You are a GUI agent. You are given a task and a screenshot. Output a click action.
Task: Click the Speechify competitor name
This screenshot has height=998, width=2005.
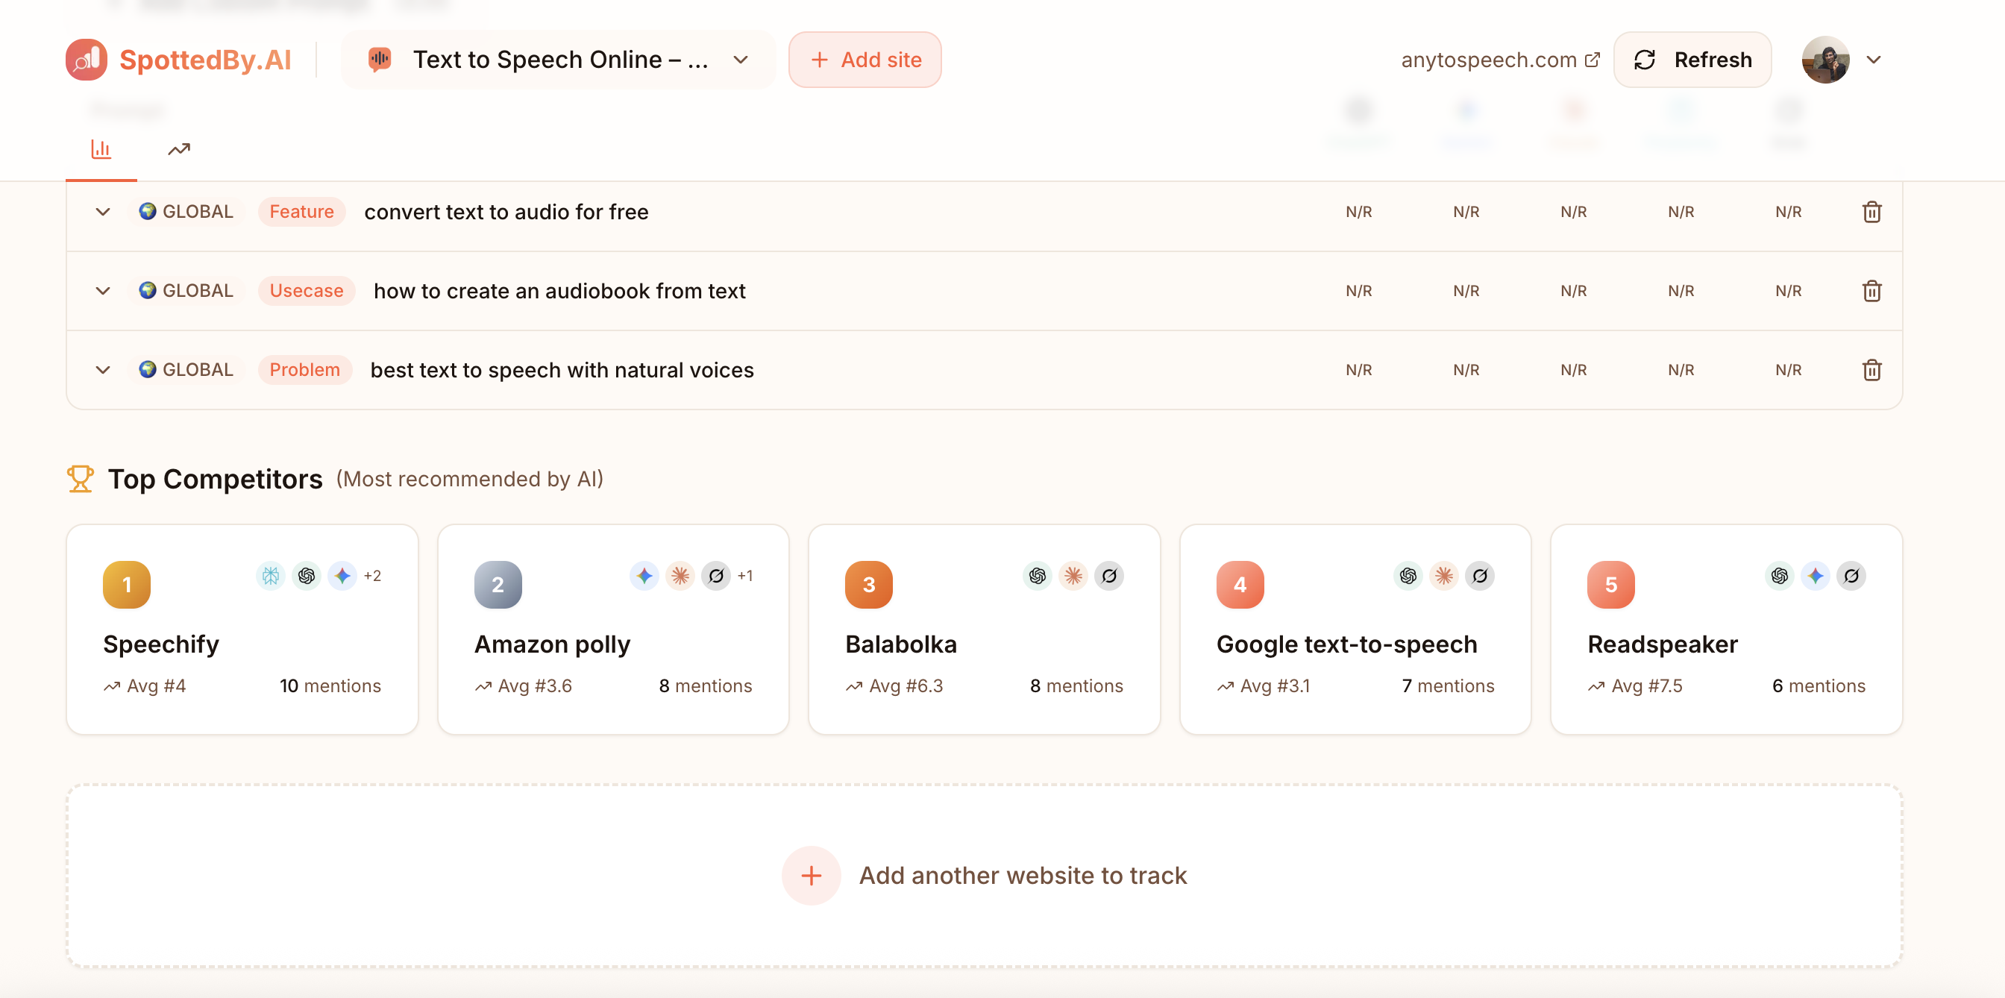[161, 644]
